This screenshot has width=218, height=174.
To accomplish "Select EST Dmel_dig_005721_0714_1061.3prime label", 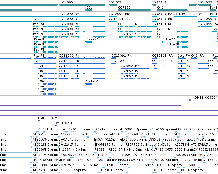I will (87, 160).
